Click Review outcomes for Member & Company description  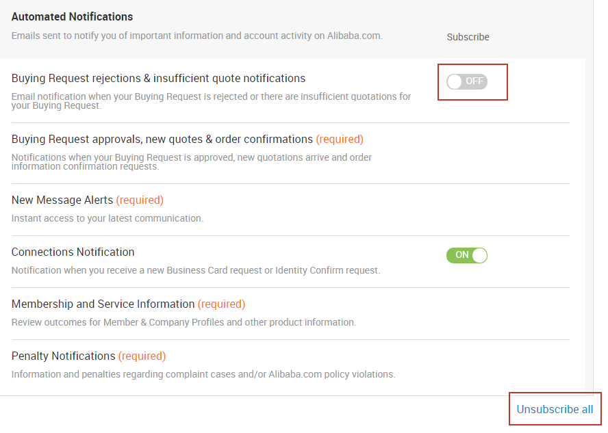(x=183, y=322)
